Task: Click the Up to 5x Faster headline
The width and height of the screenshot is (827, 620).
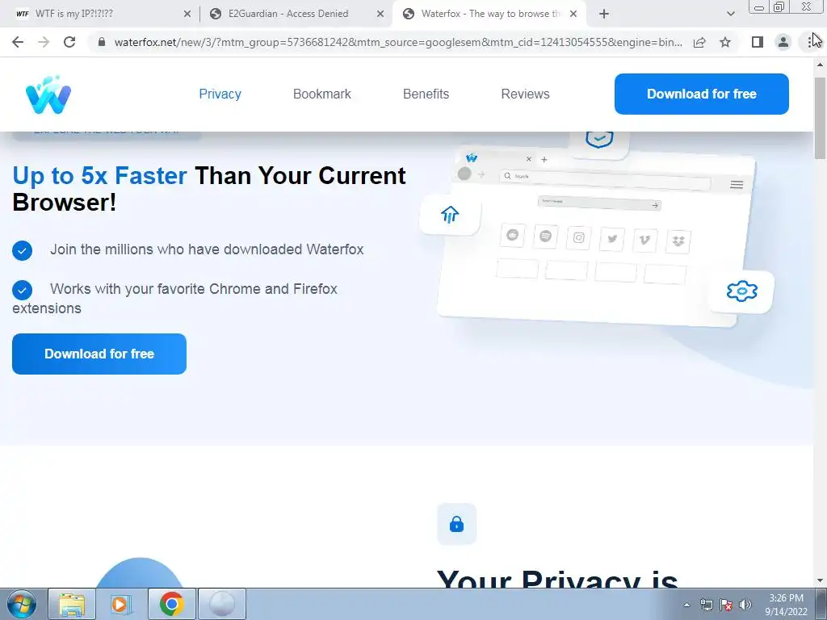Action: [x=209, y=189]
